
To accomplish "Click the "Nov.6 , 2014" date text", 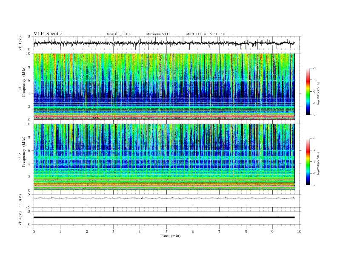I will (x=119, y=34).
